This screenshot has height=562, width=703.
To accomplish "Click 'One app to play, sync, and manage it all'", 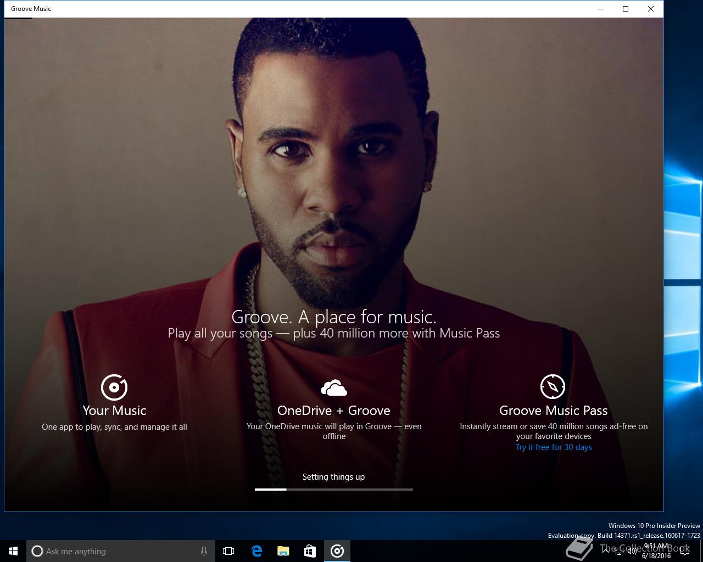I will [114, 427].
